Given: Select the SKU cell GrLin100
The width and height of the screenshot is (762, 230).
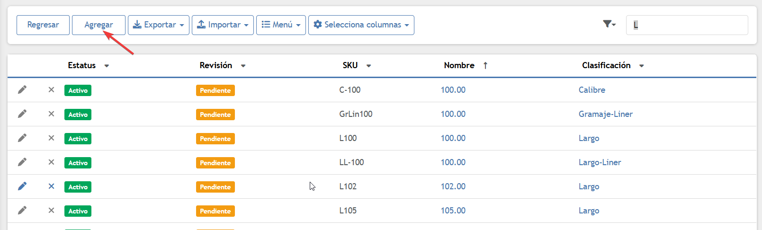Looking at the screenshot, I should tap(356, 114).
